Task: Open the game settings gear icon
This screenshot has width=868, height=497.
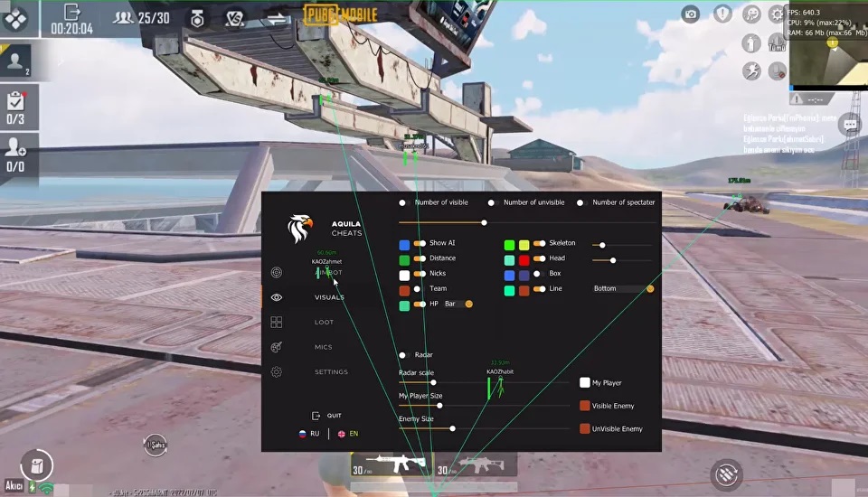Action: point(777,14)
